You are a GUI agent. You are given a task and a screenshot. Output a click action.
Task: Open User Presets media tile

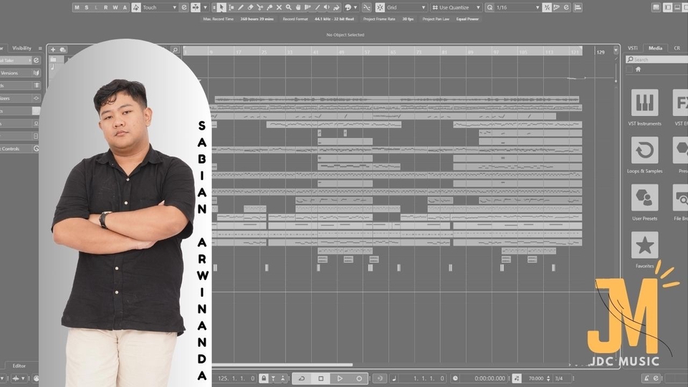tap(644, 198)
